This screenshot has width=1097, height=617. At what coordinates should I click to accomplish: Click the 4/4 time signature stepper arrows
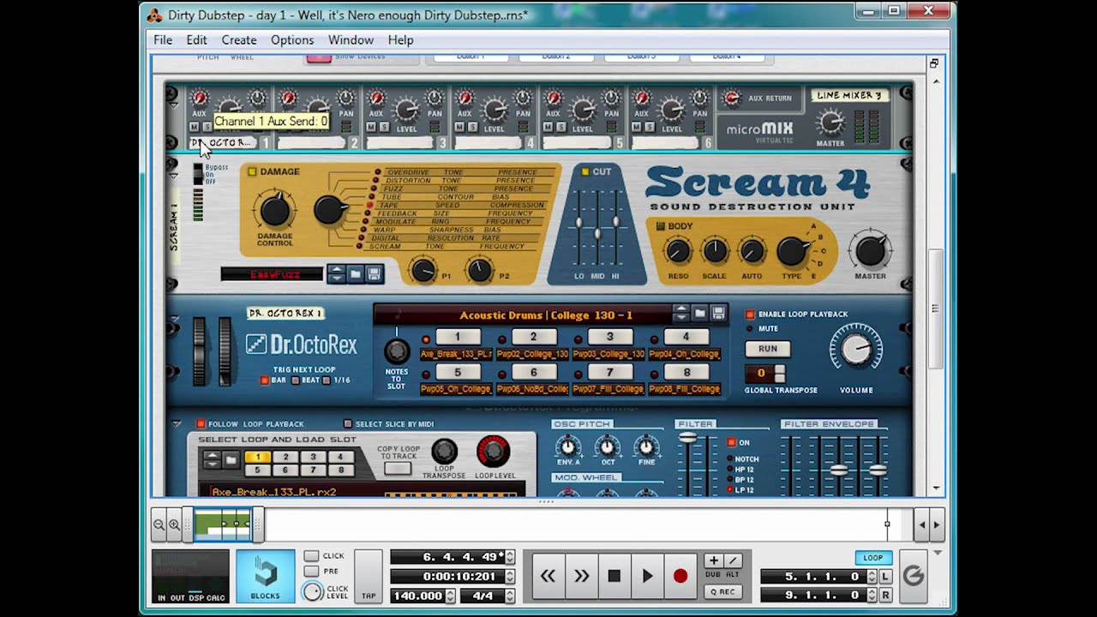[x=510, y=596]
